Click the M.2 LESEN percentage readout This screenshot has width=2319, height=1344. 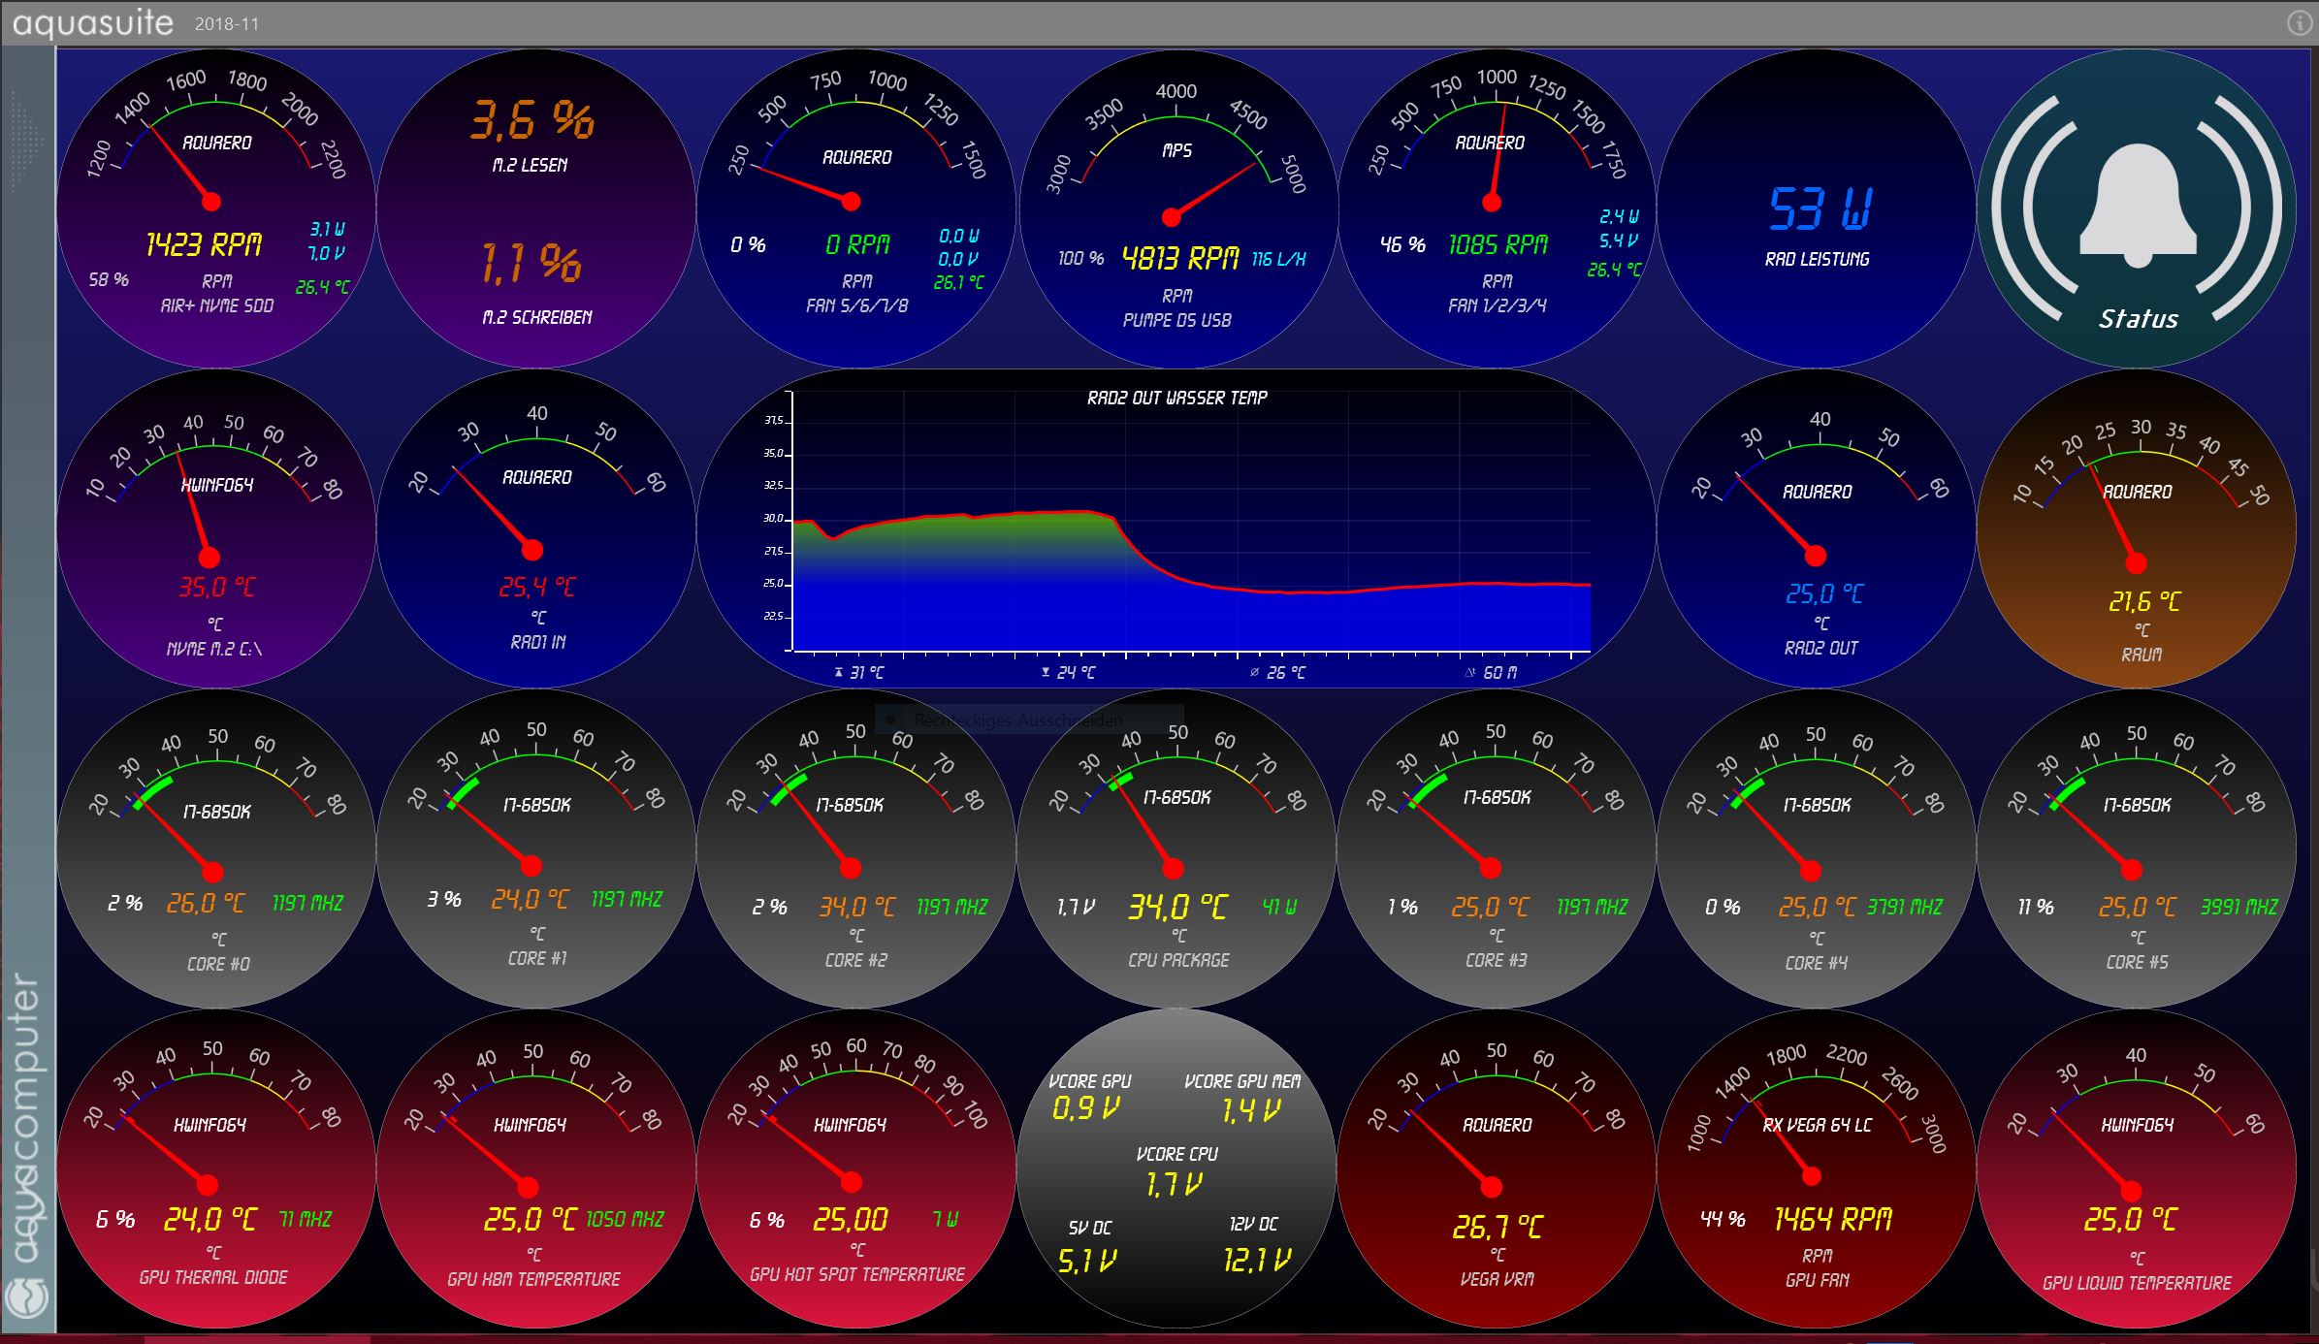click(531, 121)
